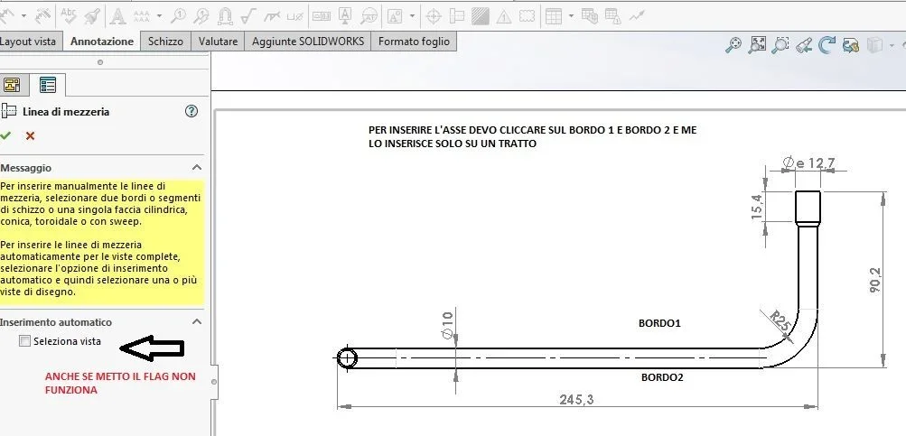This screenshot has height=436, width=906.
Task: Open the Aggiunte SOLIDWORKS tab
Action: click(308, 42)
